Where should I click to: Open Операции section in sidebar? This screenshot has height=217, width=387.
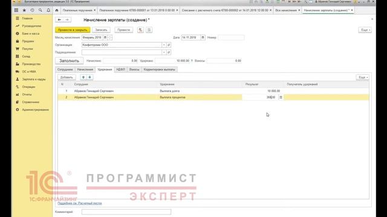28,87
